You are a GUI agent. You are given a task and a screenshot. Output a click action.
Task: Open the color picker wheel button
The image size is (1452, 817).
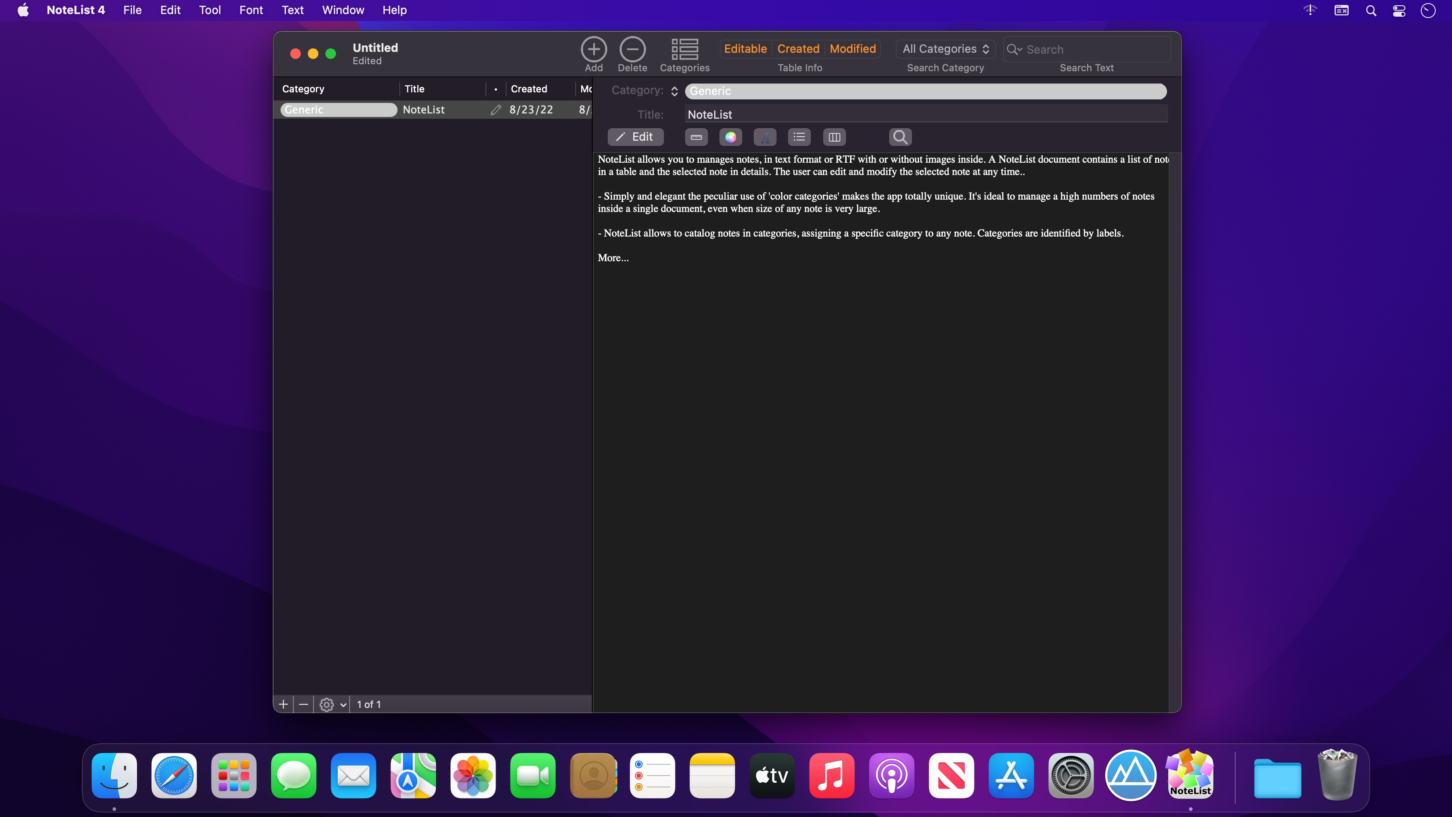tap(730, 137)
